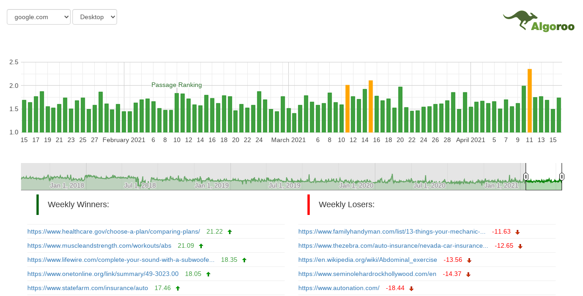The image size is (583, 296).
Task: Select the tall orange bar on April 11
Action: [529, 98]
